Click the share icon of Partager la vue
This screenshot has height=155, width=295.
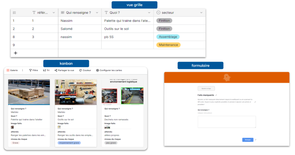(56, 70)
